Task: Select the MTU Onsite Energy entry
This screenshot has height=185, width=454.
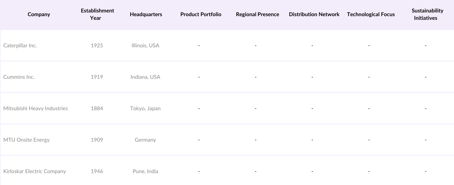Action: pyautogui.click(x=26, y=140)
